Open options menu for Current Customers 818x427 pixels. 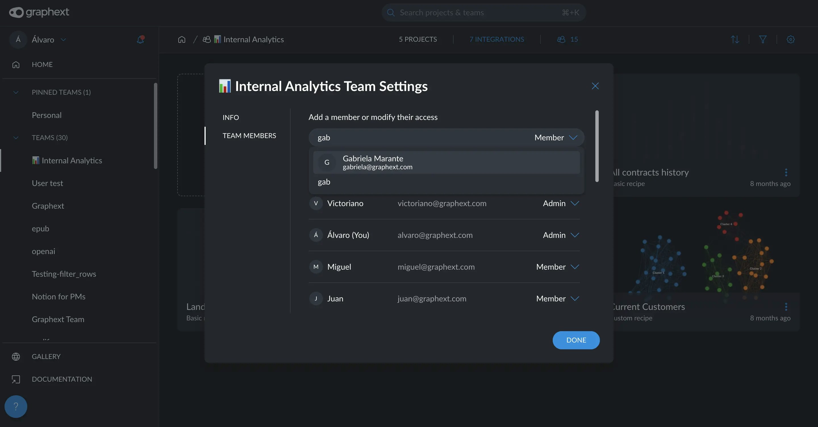pos(786,306)
